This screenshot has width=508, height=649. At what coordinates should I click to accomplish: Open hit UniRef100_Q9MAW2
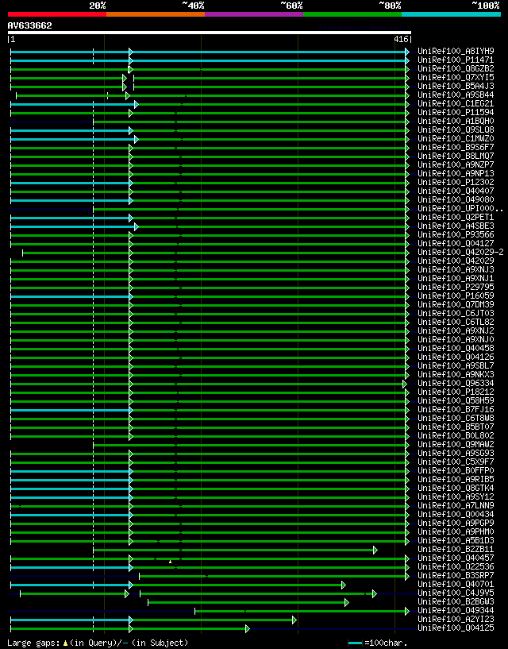[456, 445]
